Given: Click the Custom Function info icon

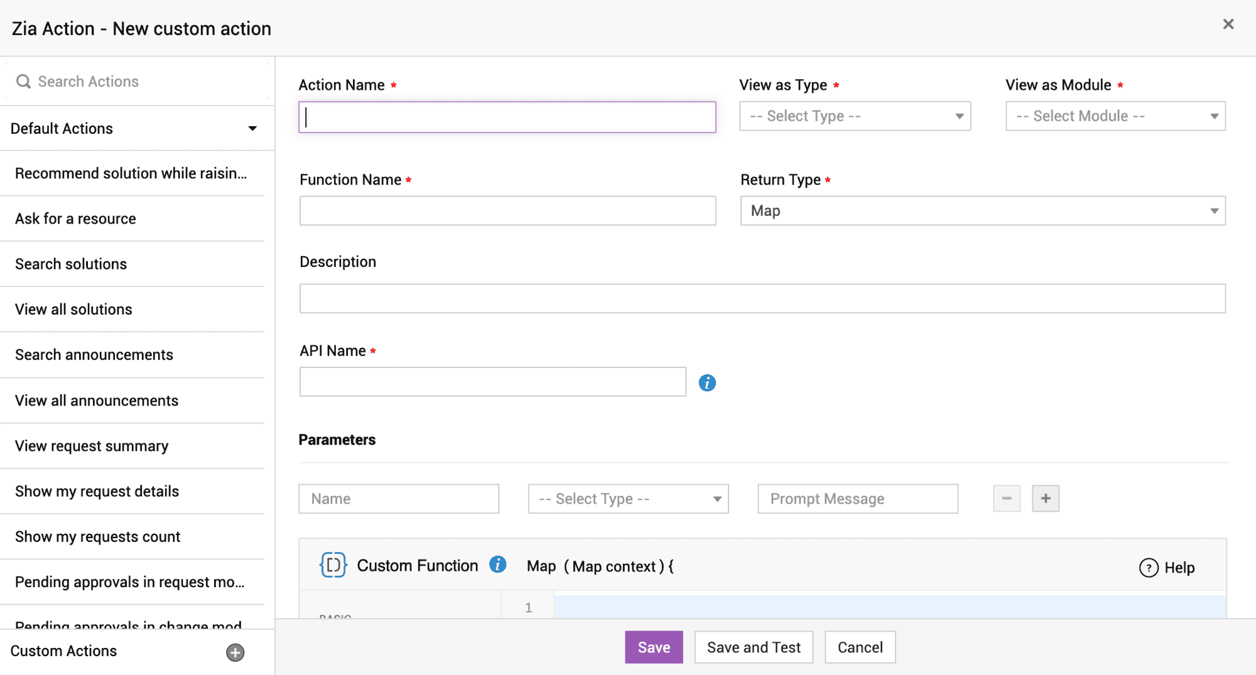Looking at the screenshot, I should 498,564.
